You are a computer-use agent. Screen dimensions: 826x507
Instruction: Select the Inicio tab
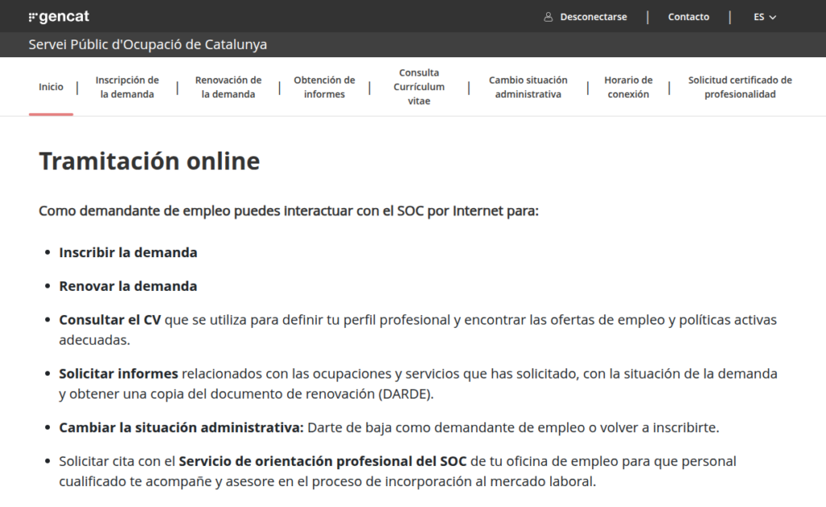(x=51, y=87)
